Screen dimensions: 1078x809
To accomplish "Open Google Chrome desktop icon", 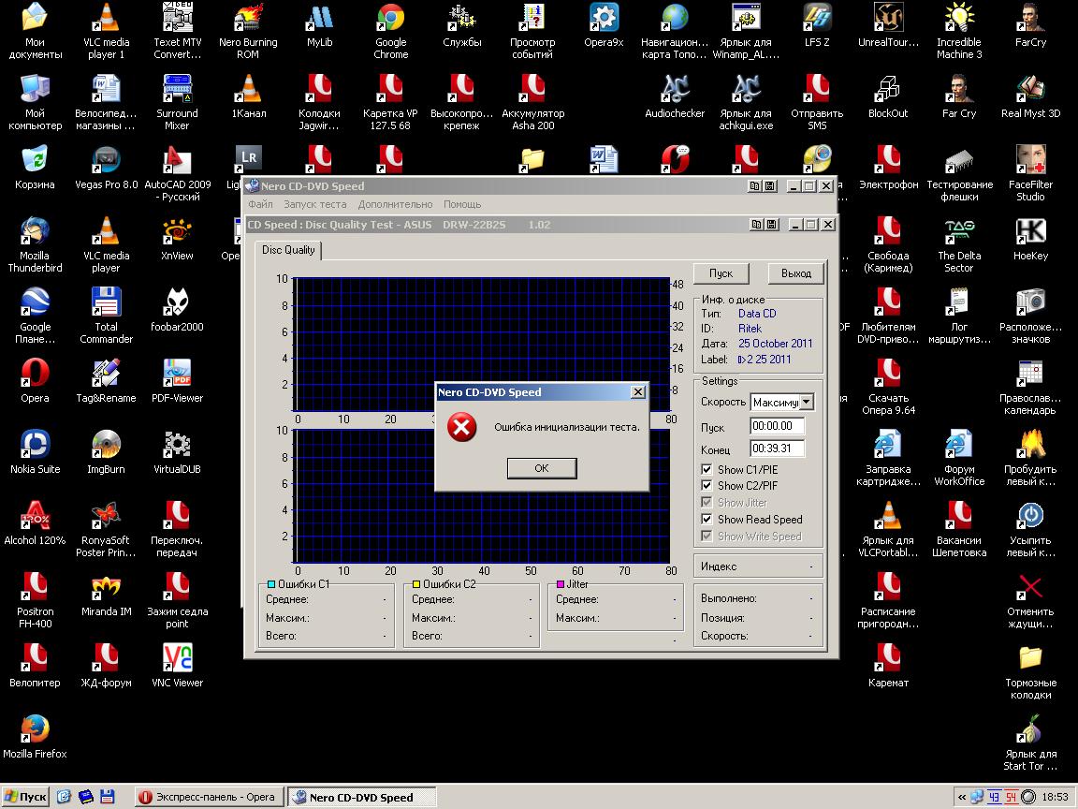I will tap(390, 31).
